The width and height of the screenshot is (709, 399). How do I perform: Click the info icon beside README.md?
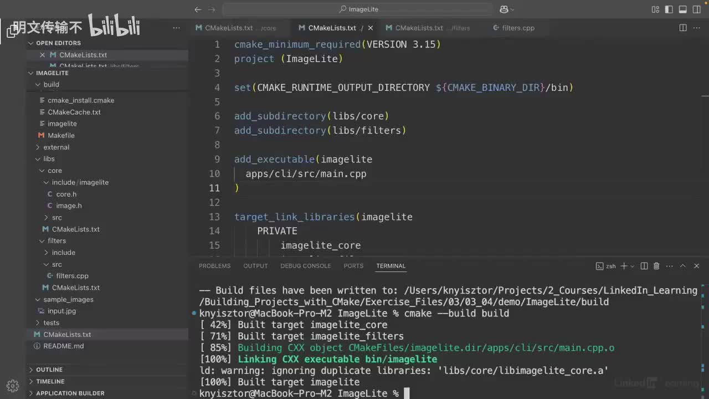pyautogui.click(x=37, y=346)
